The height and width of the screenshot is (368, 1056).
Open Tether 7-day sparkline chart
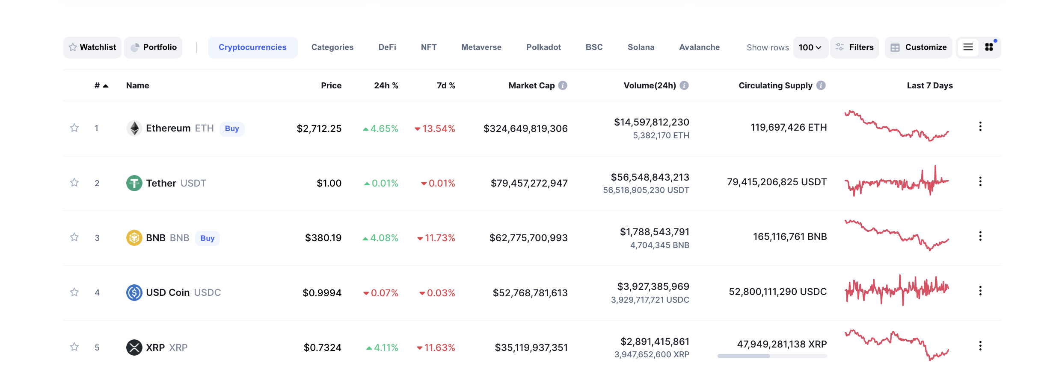pos(896,181)
